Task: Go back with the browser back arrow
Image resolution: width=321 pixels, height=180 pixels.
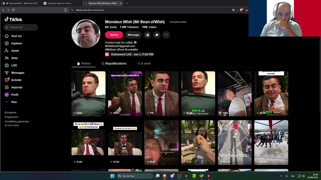Action: 3,10
